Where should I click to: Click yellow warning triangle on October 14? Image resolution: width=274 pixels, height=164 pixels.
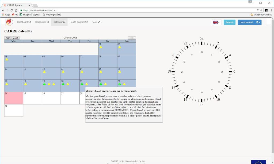coord(82,72)
